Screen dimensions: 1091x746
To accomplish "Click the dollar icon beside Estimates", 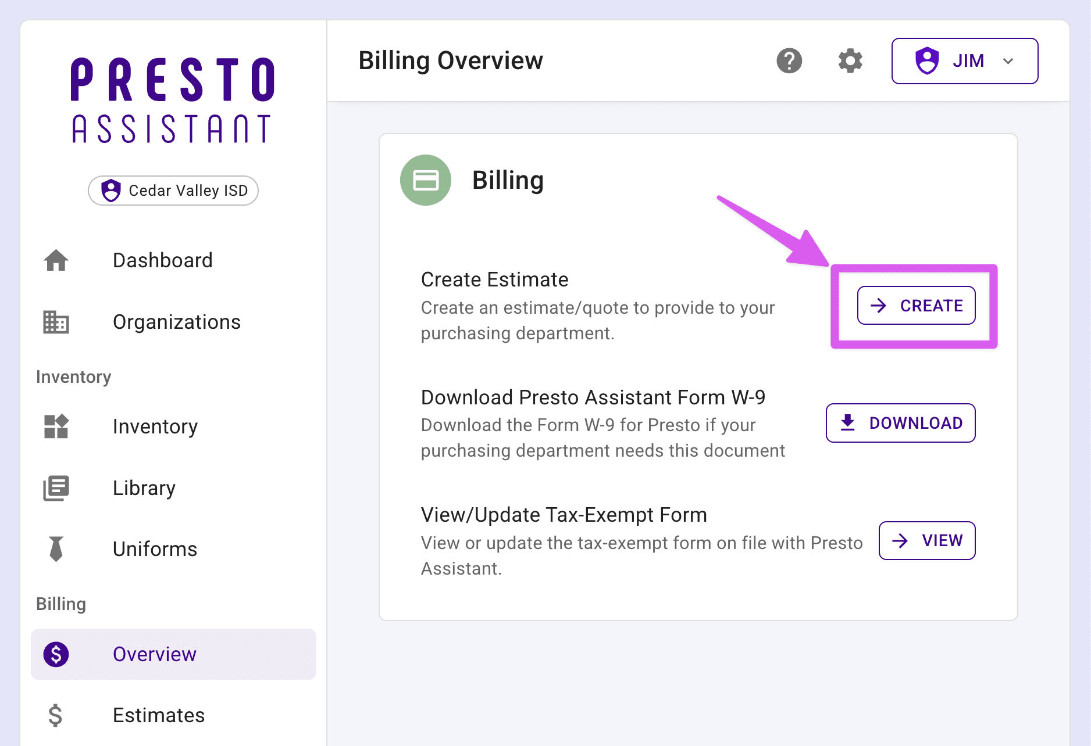I will coord(56,715).
